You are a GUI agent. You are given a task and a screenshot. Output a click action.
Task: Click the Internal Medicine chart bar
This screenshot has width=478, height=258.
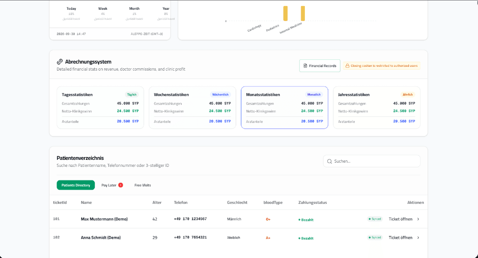[302, 14]
